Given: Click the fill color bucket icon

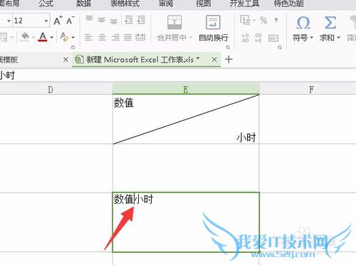Looking at the screenshot, I should tap(25, 37).
